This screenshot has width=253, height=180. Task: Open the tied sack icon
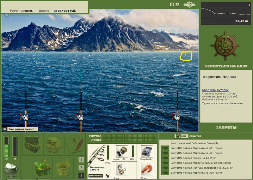(x=53, y=145)
